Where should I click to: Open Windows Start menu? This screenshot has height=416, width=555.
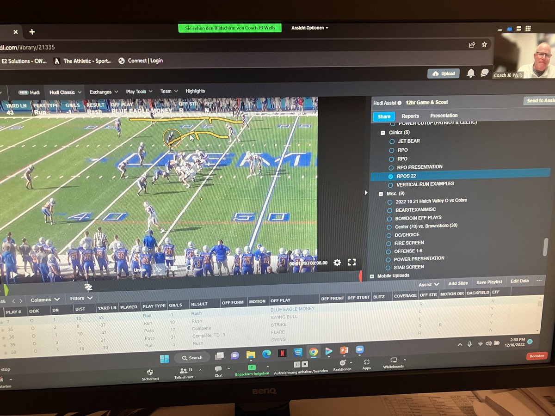pos(164,358)
